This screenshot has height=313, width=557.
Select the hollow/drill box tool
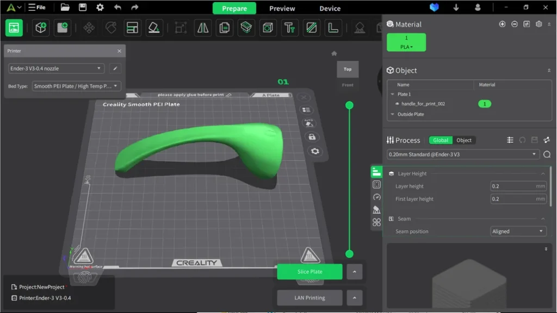(x=268, y=28)
